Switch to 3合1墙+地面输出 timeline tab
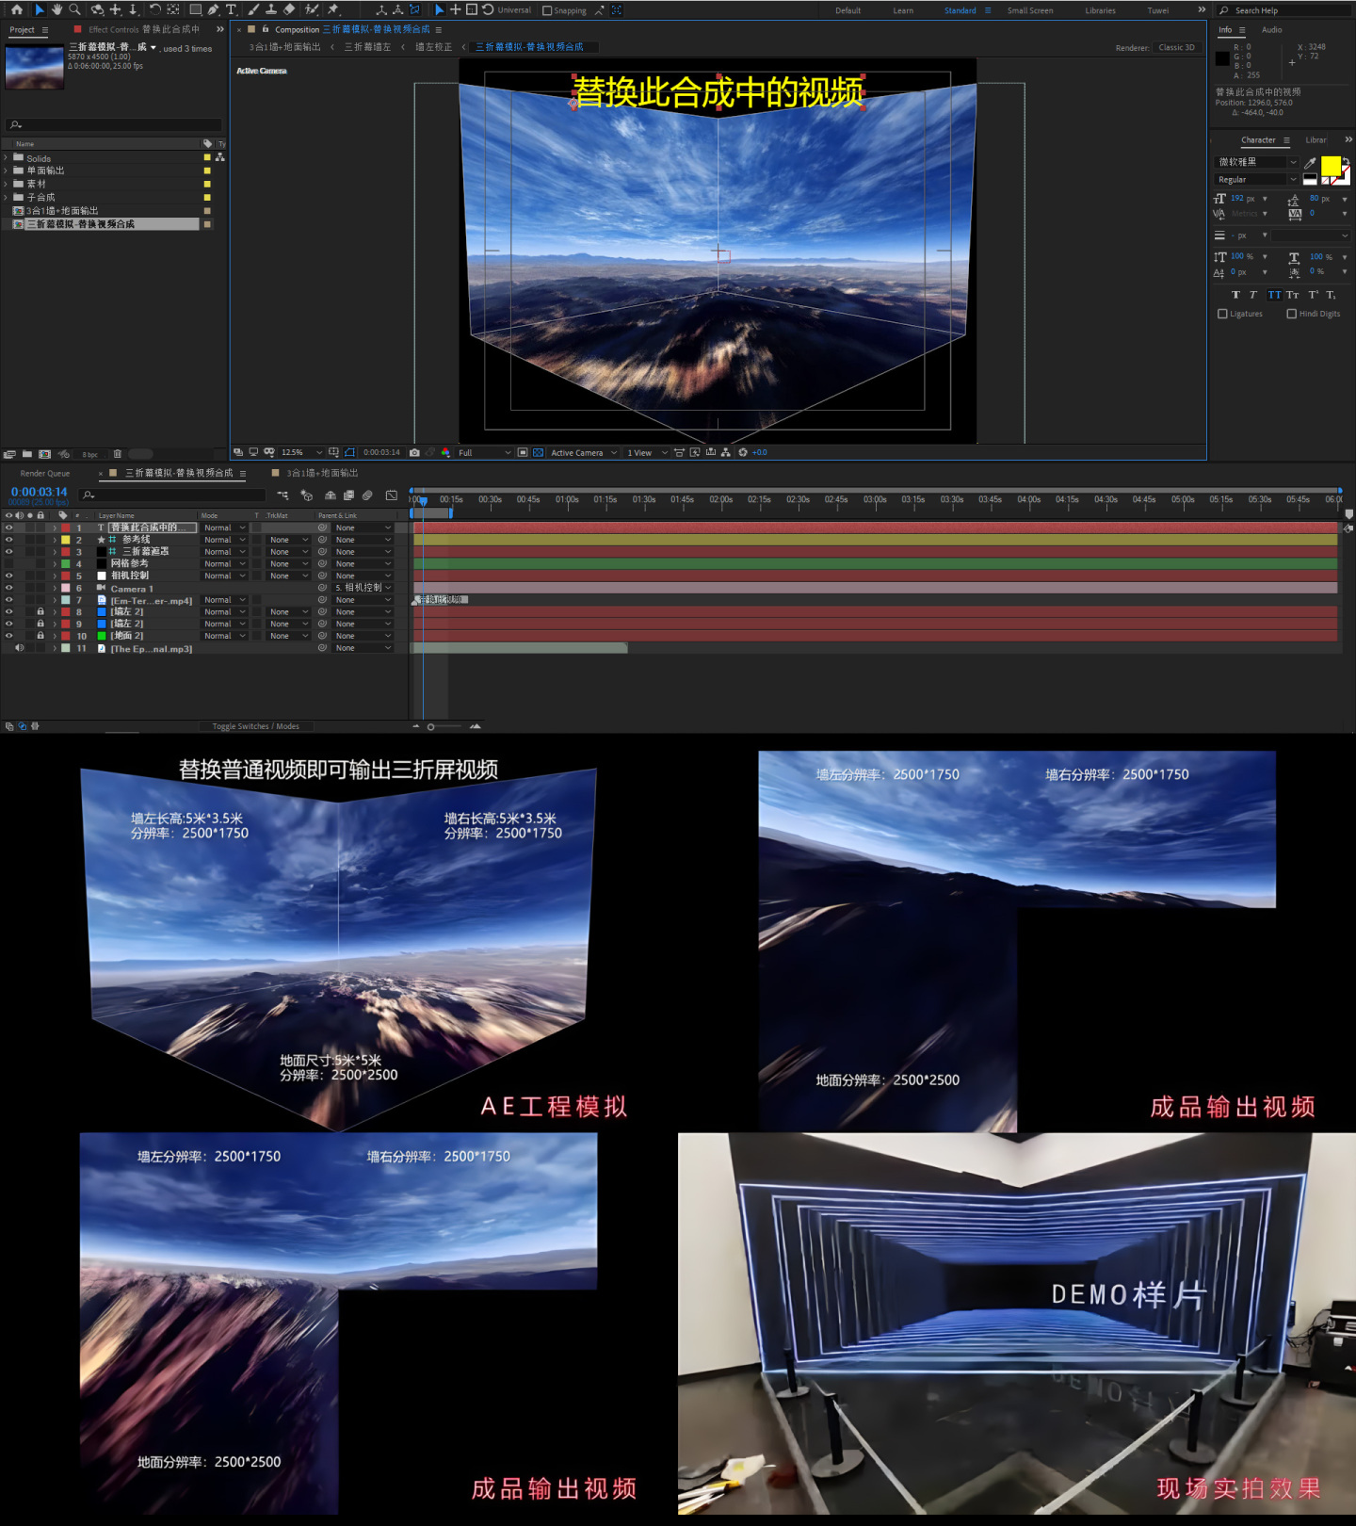 [x=322, y=473]
